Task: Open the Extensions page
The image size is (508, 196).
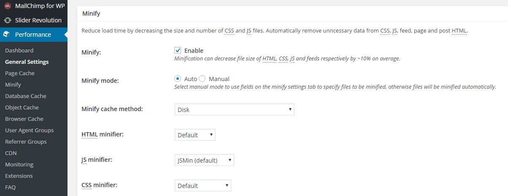Action: click(19, 176)
